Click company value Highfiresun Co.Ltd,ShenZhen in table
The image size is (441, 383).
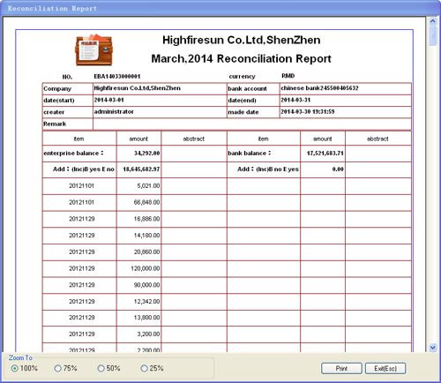(138, 88)
